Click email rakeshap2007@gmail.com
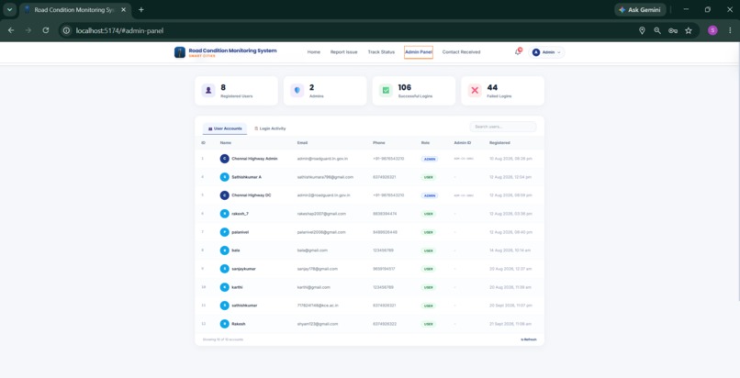Viewport: 740px width, 378px height. tap(321, 214)
